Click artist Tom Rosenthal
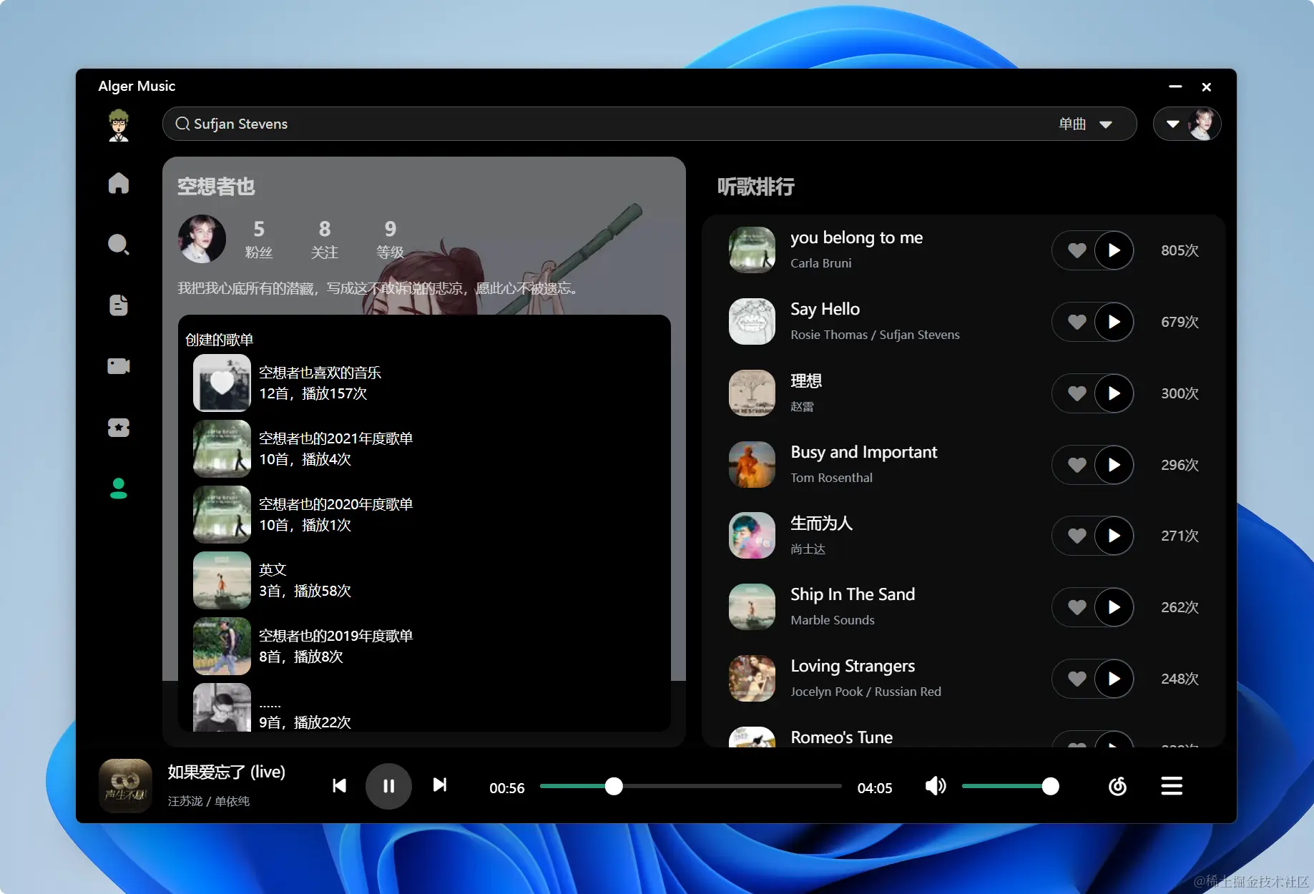This screenshot has height=894, width=1314. tap(831, 478)
